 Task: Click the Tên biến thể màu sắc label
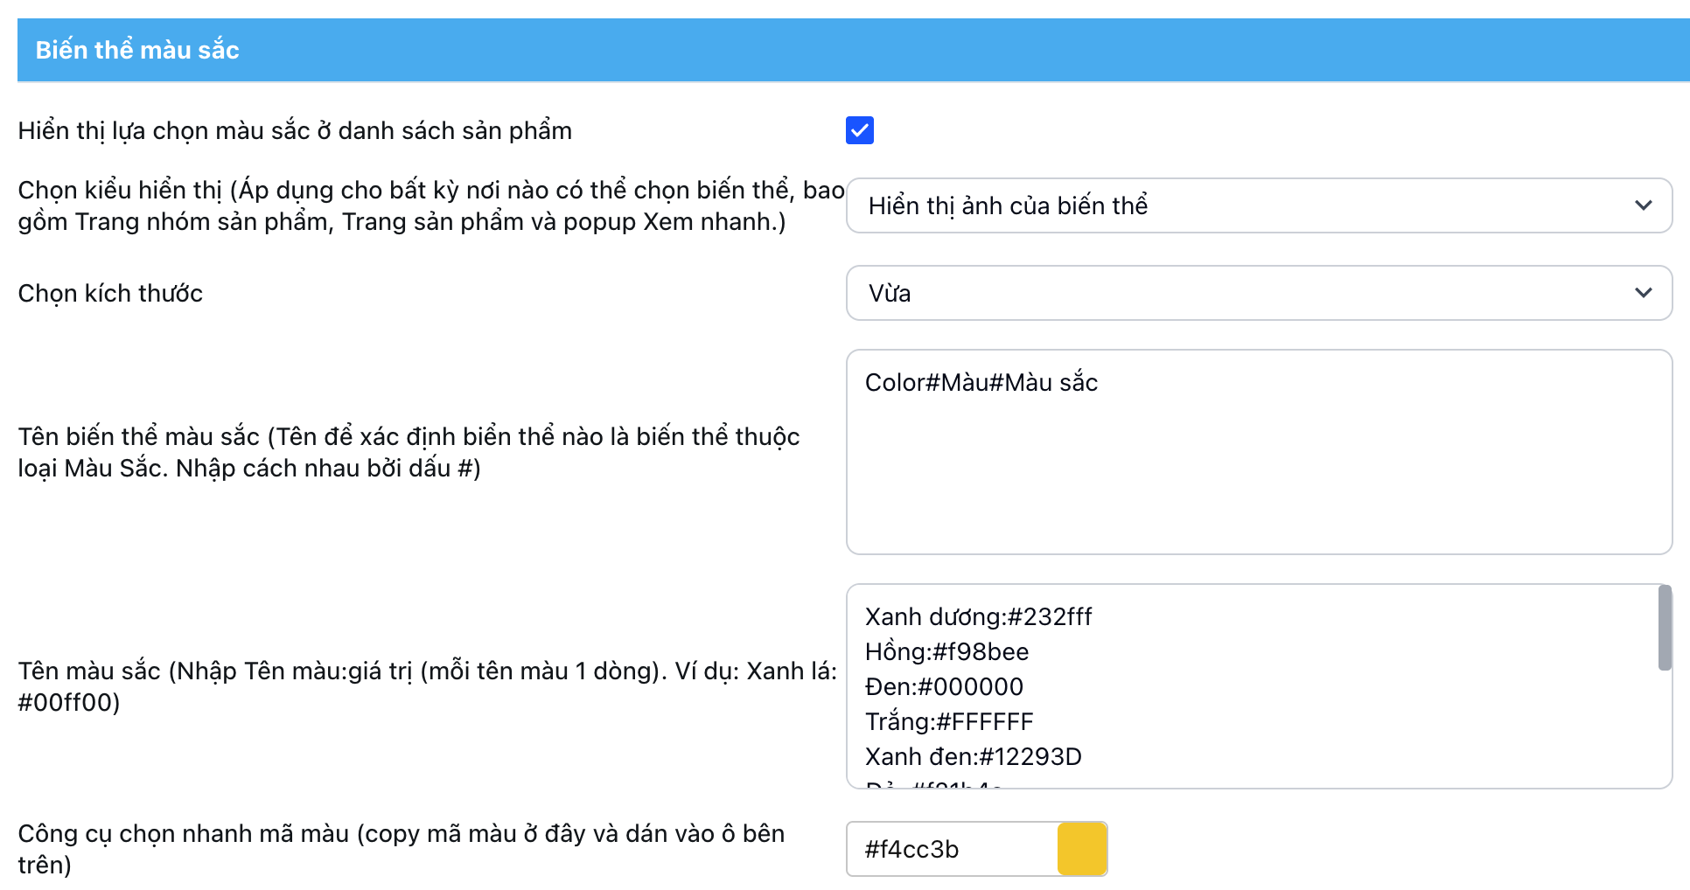pyautogui.click(x=409, y=452)
